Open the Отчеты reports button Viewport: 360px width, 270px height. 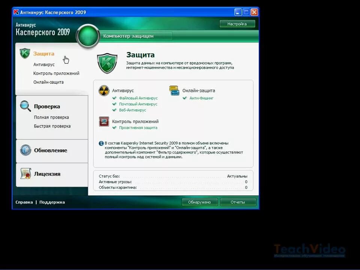point(238,202)
